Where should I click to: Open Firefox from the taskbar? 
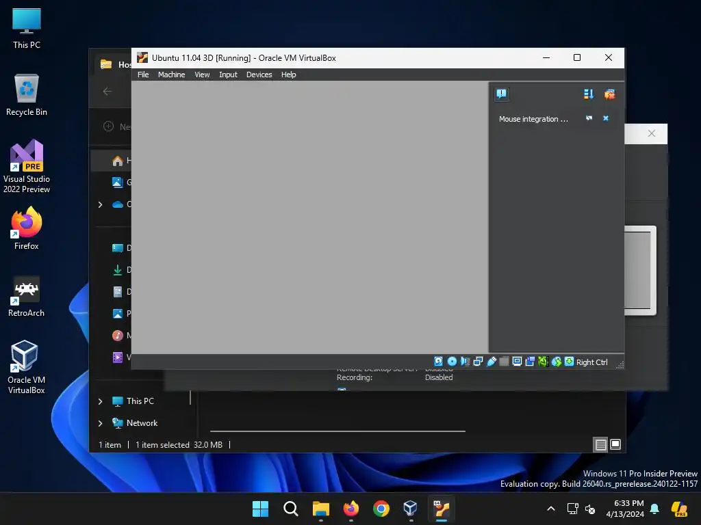(351, 509)
